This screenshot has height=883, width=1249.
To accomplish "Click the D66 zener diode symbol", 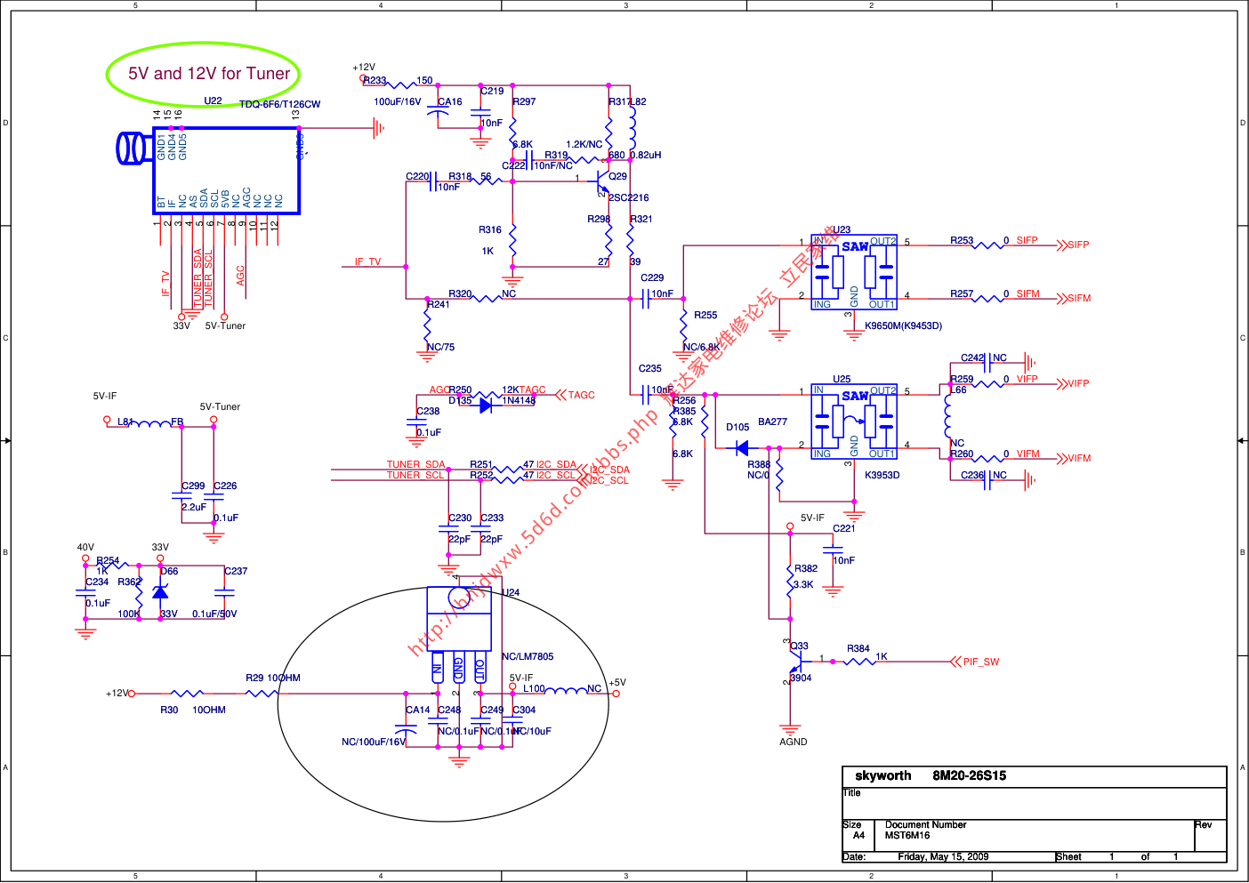I will (160, 591).
